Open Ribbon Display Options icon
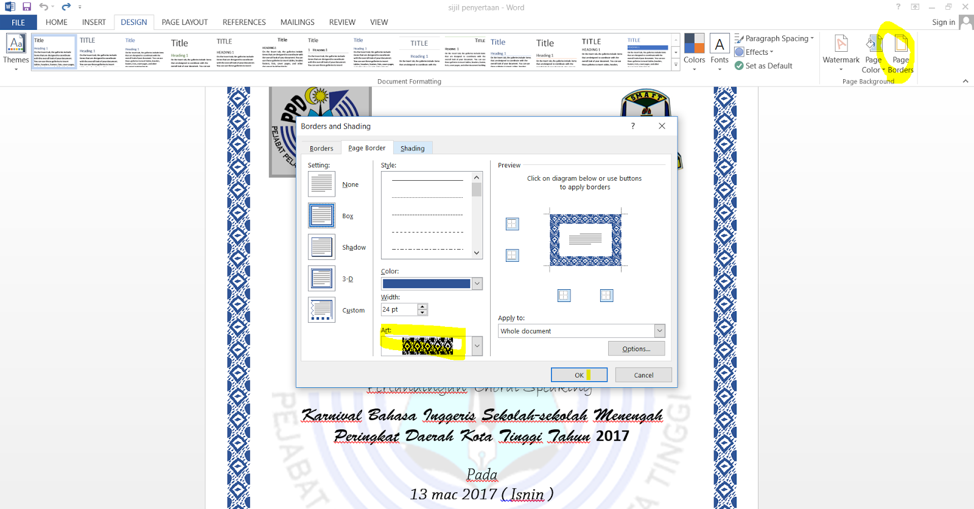This screenshot has width=974, height=509. point(915,7)
